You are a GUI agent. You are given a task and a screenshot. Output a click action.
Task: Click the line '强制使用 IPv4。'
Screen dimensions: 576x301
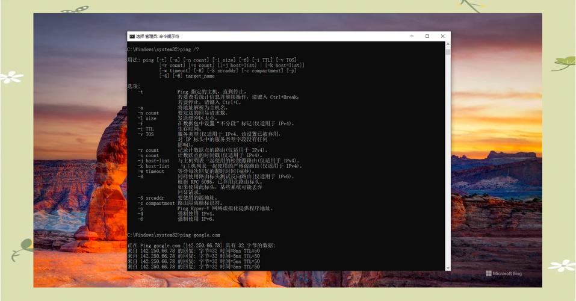click(196, 214)
